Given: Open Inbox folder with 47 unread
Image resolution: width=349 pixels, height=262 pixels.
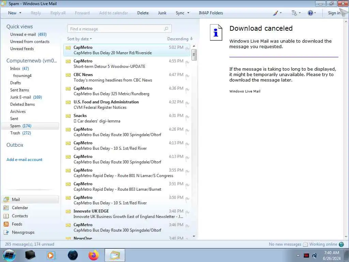Looking at the screenshot, I should 19,68.
